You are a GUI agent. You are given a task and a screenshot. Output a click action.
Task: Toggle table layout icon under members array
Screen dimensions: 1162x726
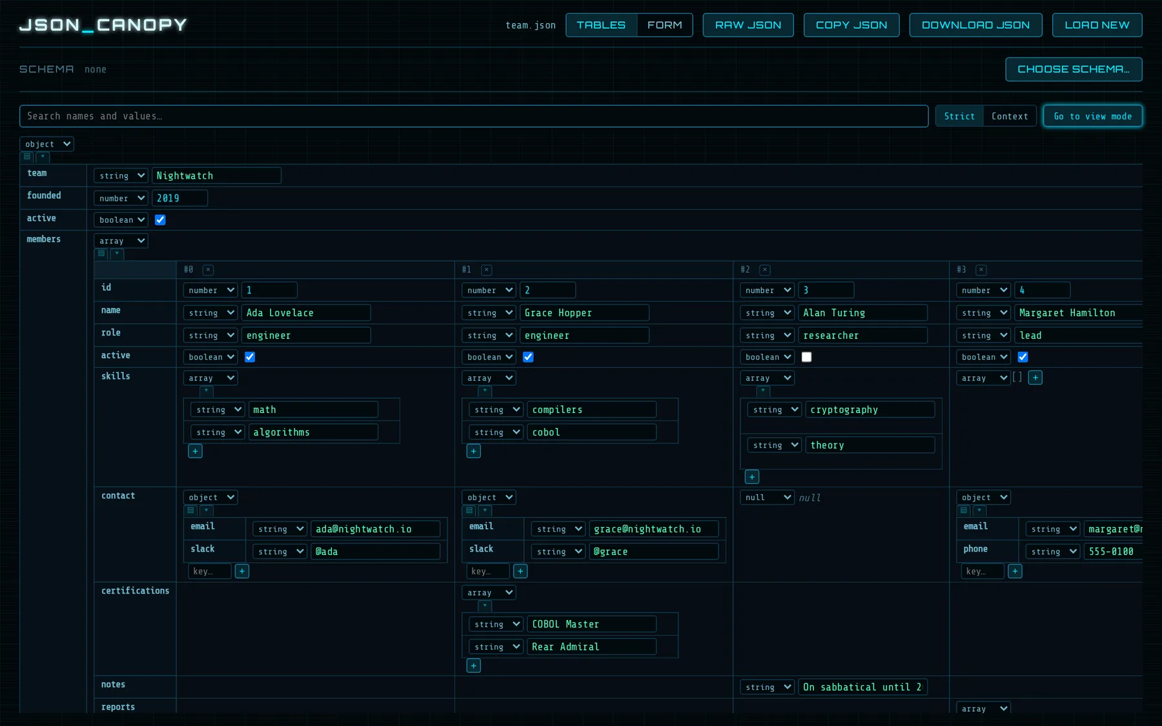101,254
